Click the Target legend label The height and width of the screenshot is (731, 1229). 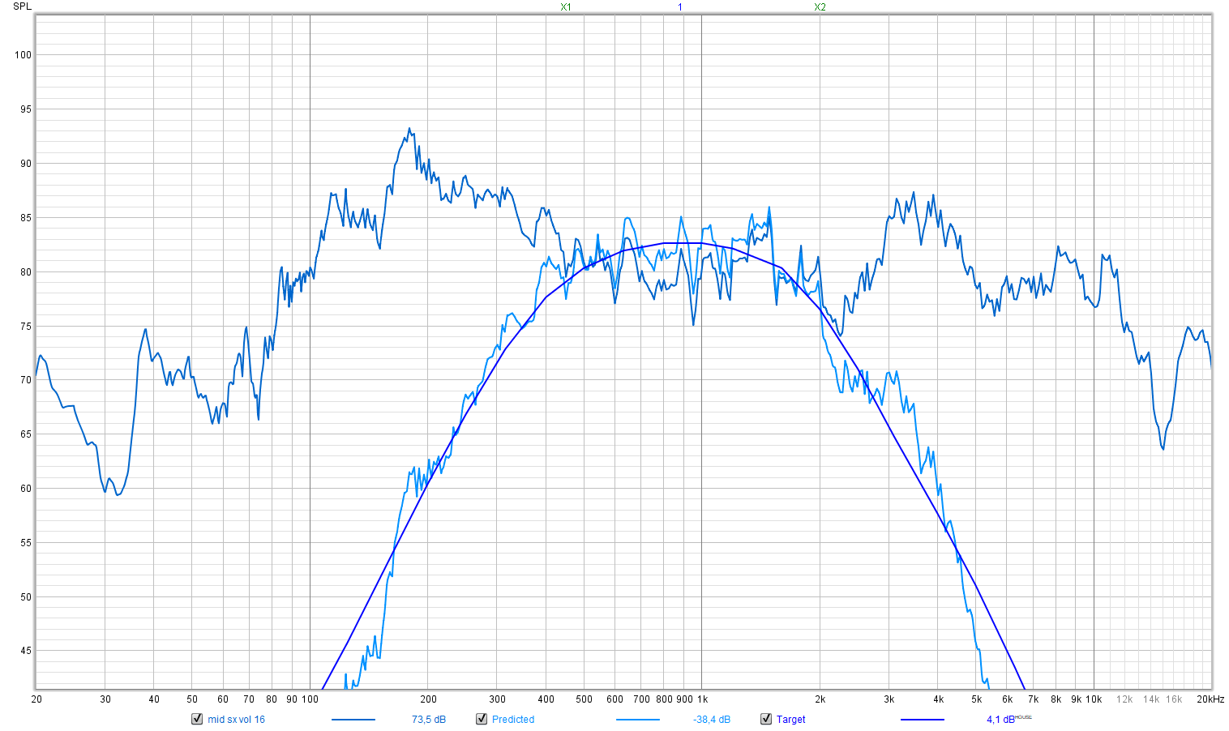tap(791, 720)
